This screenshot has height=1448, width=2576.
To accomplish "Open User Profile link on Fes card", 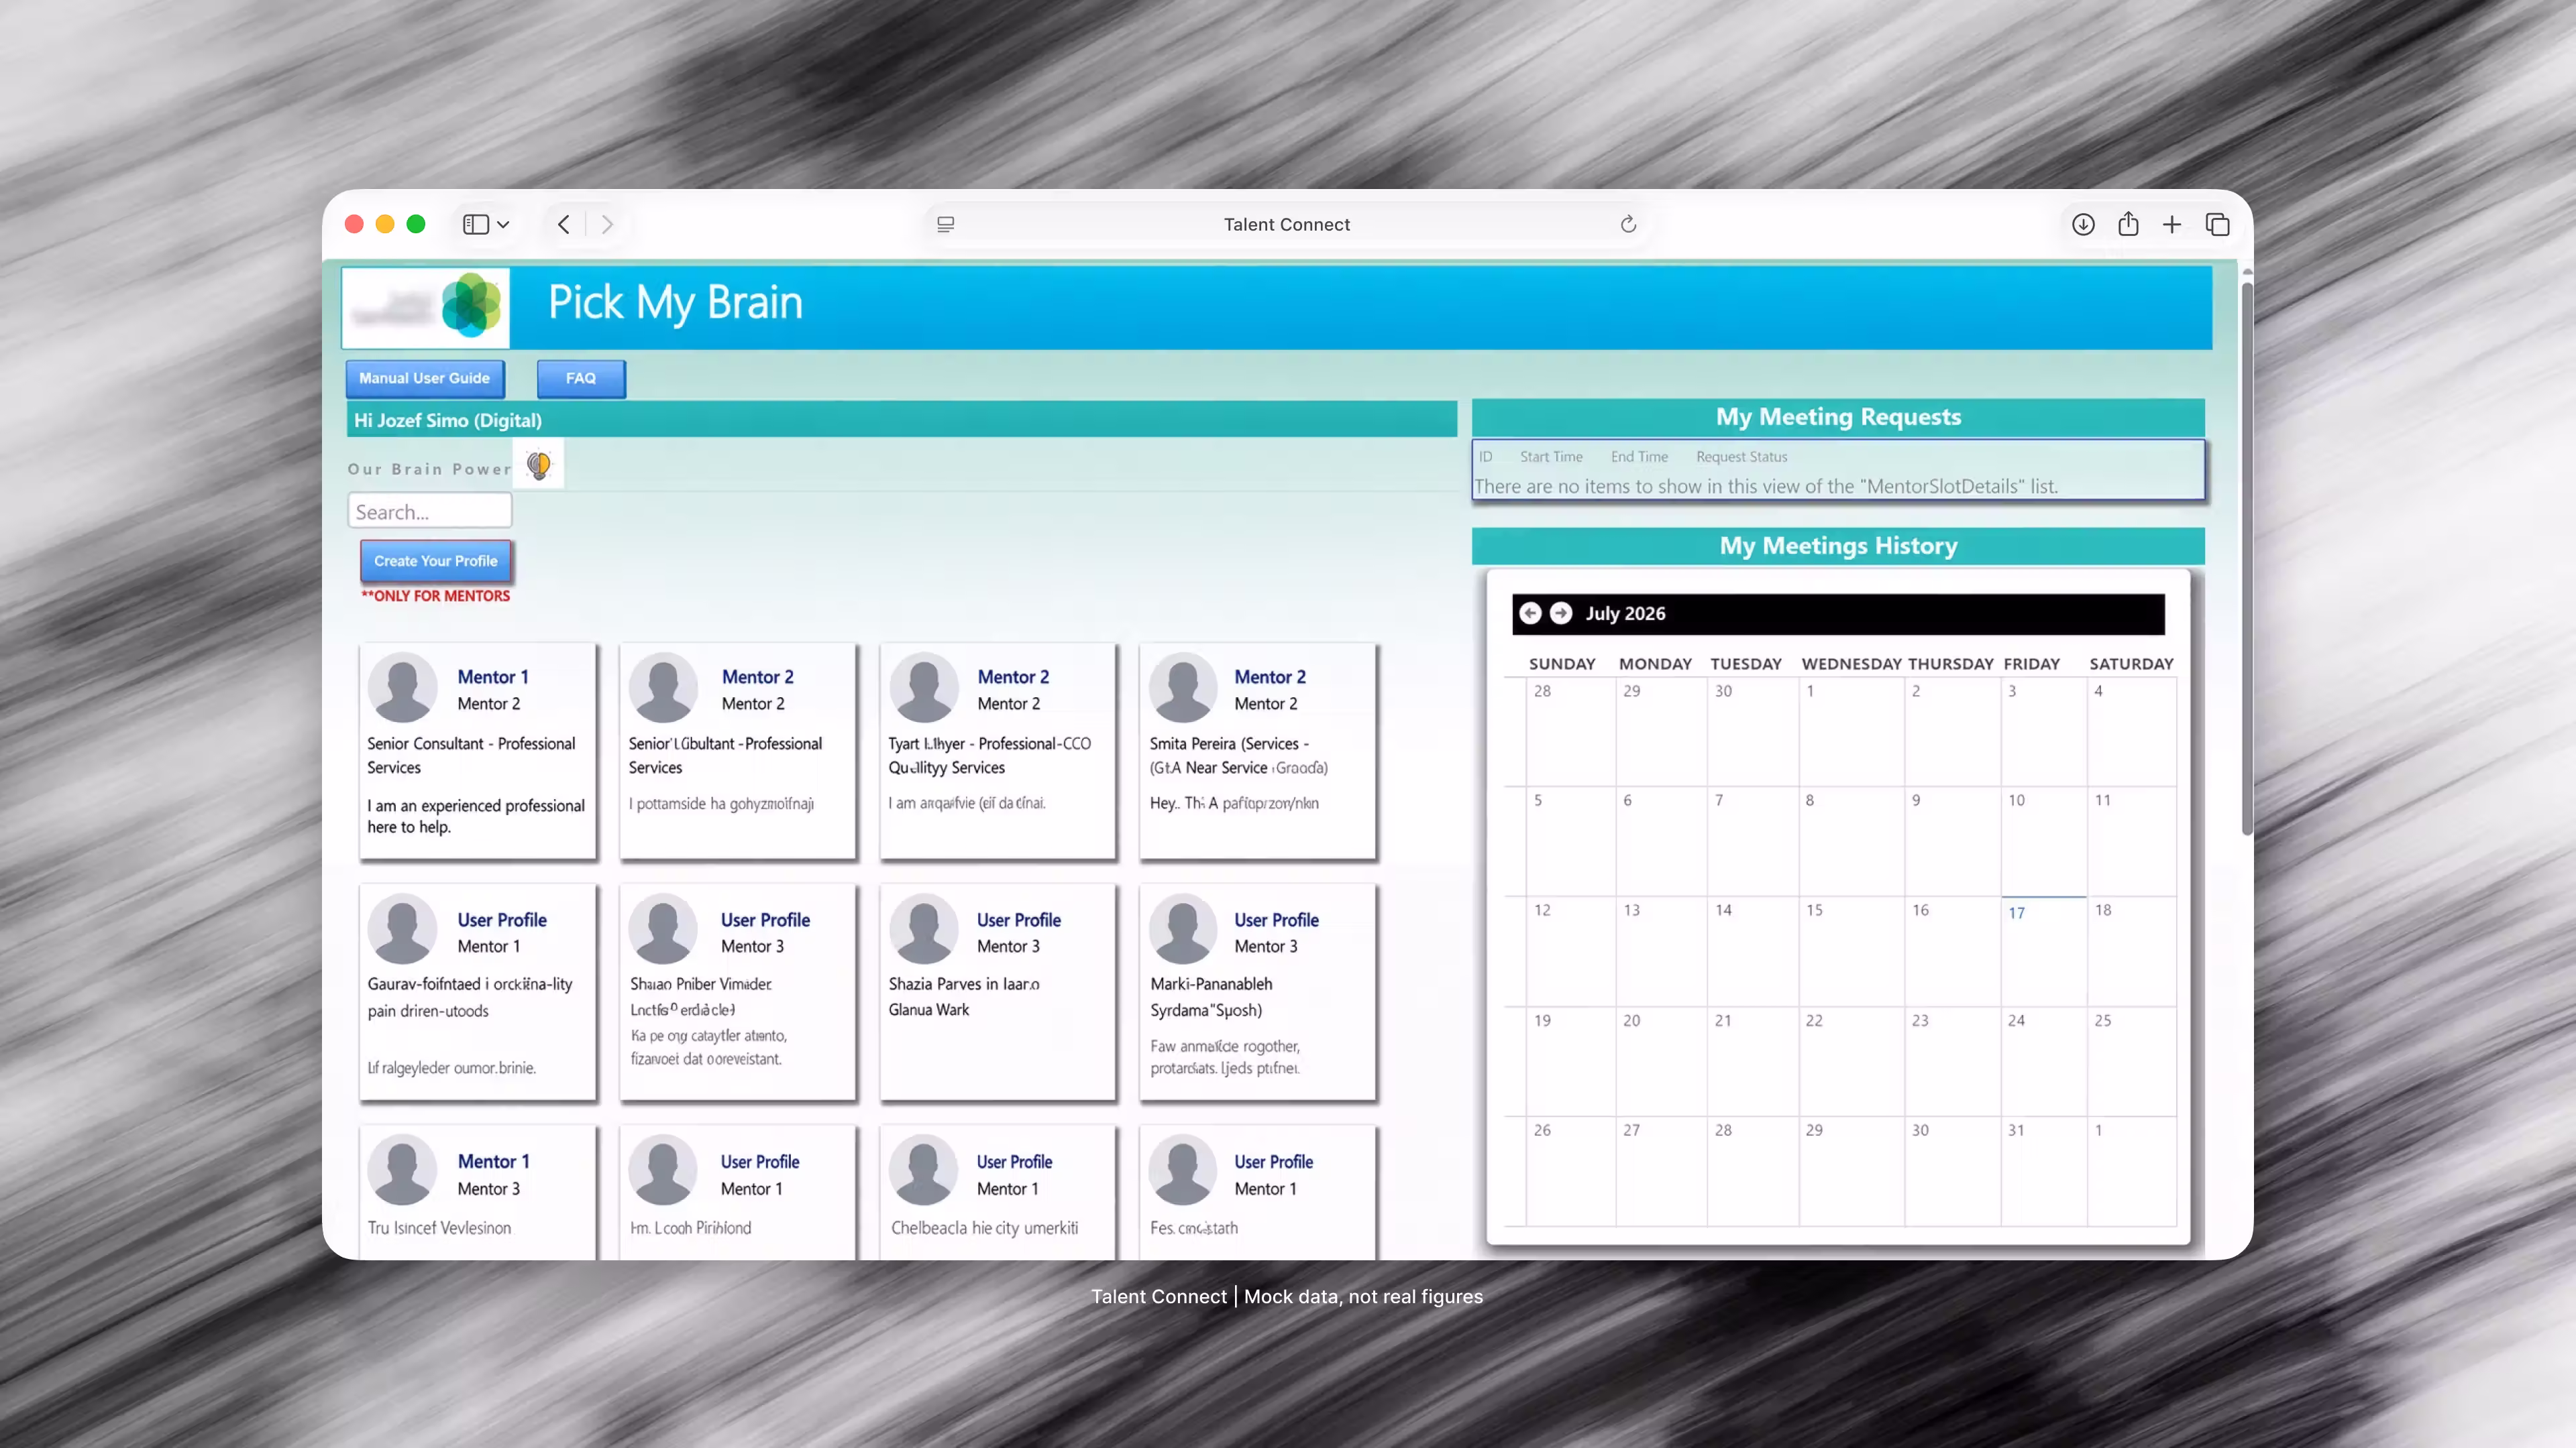I will pos(1273,1161).
